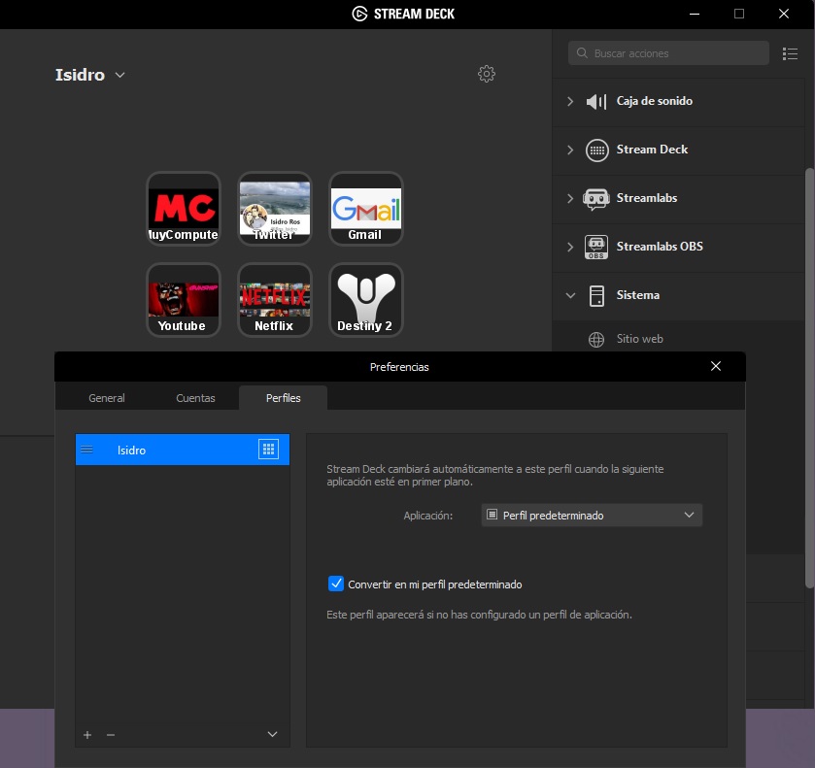
Task: Click the Twitter key on the deck
Action: (x=275, y=209)
